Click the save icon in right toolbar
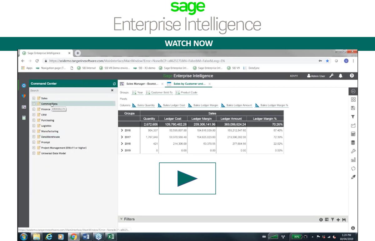 tap(353, 108)
